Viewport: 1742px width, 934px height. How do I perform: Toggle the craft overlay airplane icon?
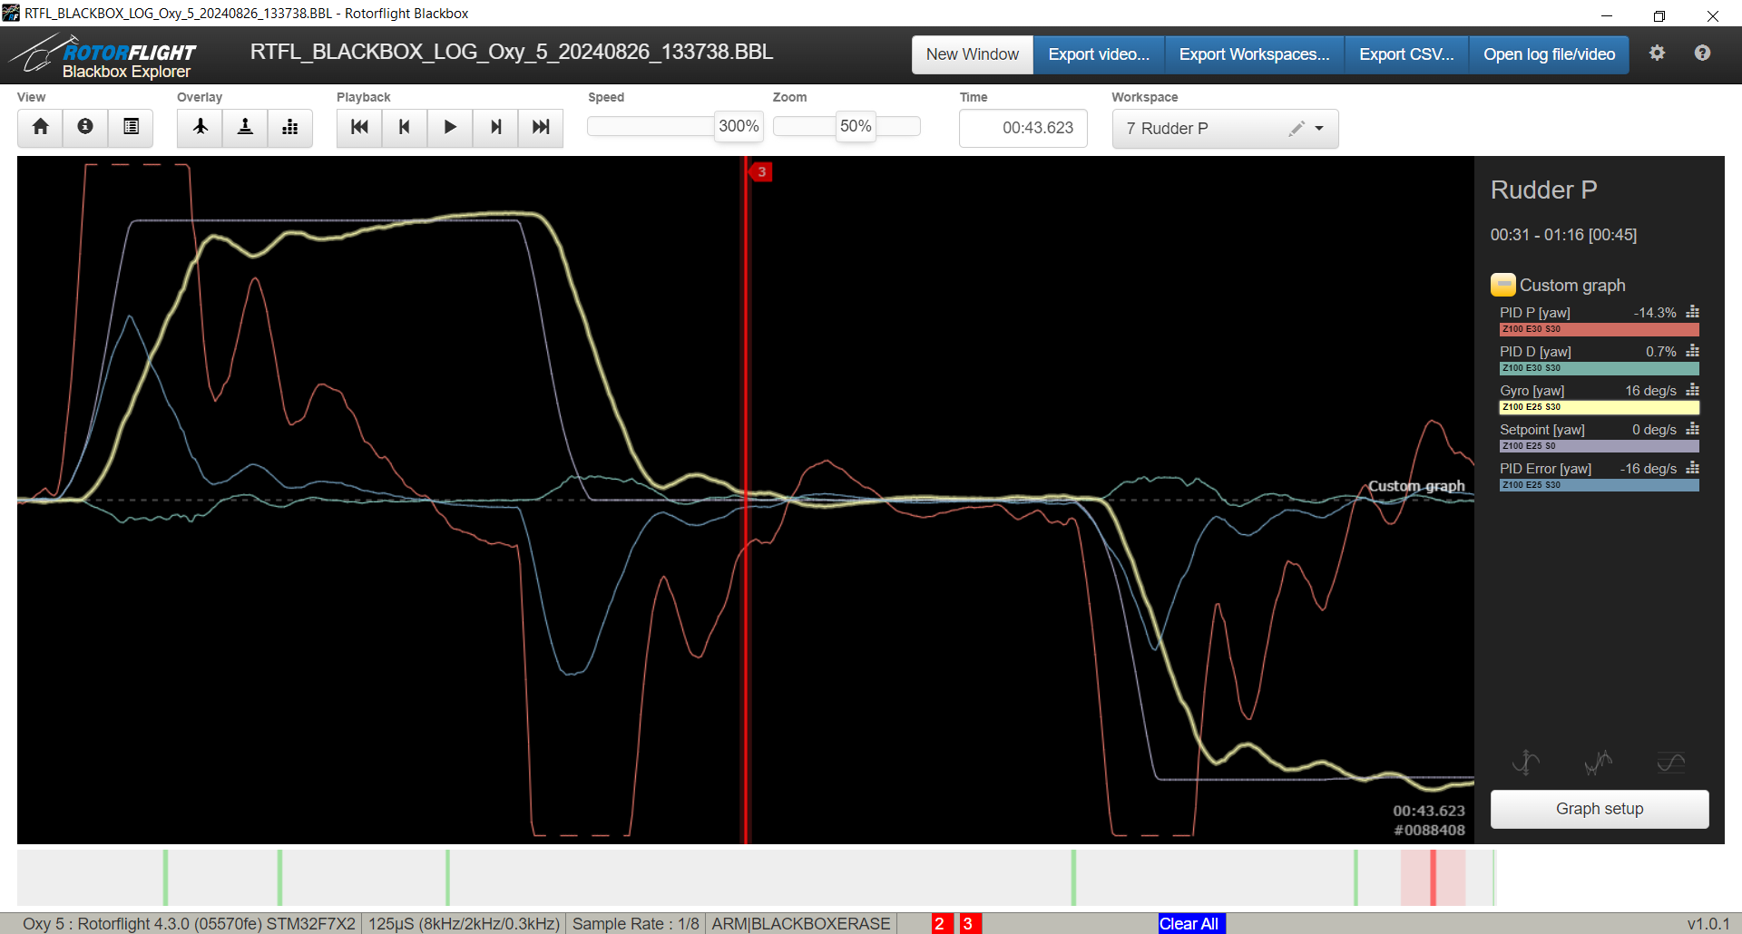[201, 127]
